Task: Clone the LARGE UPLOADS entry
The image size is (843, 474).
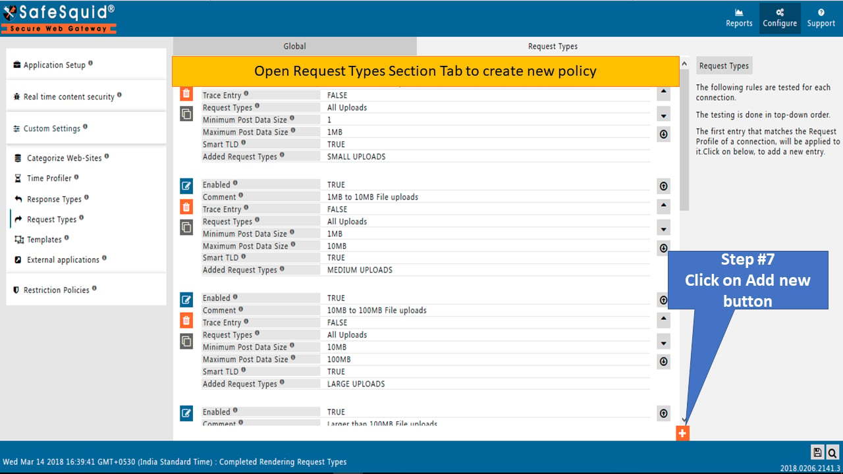Action: (x=186, y=341)
